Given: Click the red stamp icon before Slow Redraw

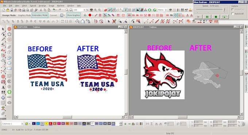Looking at the screenshot, I should click(x=190, y=10).
